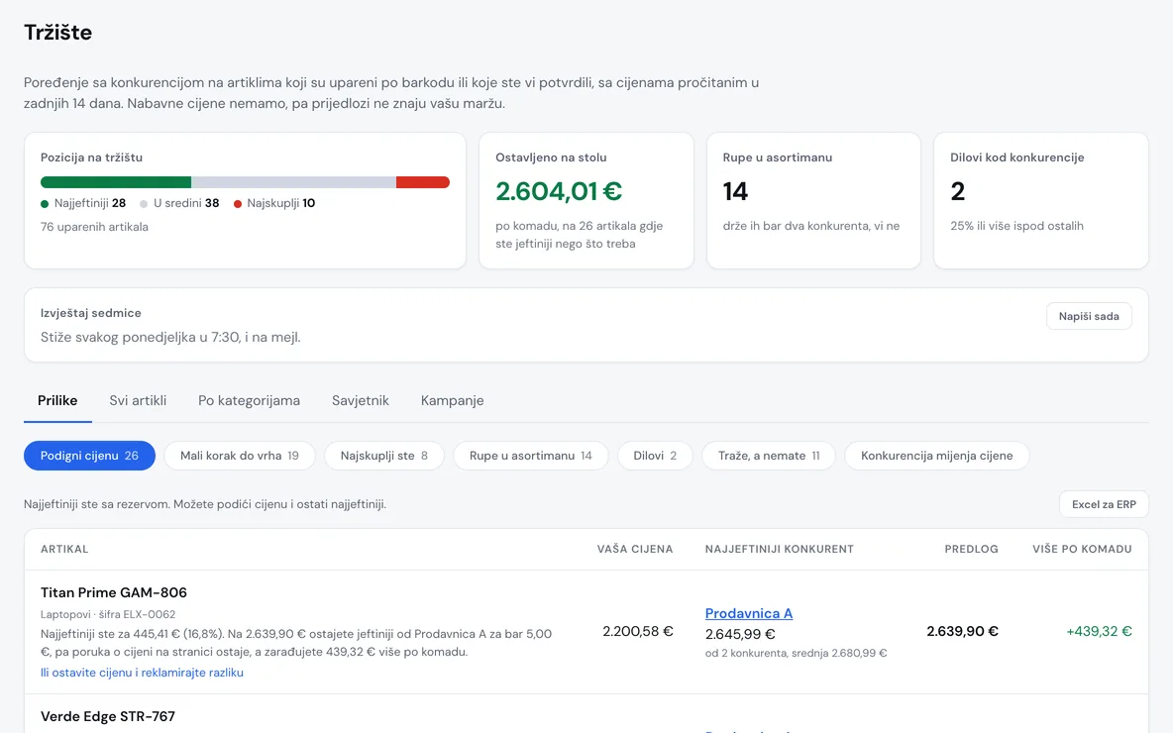Screen dimensions: 1173x733
Task: Select the Dilovi 2 filter chip
Action: 655,456
